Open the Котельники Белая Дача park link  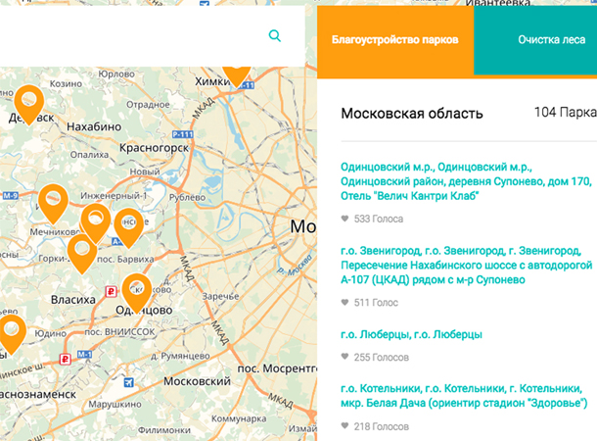(464, 396)
